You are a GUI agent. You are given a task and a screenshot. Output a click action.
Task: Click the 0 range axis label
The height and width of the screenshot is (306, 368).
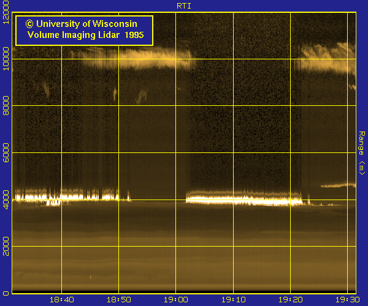point(6,293)
